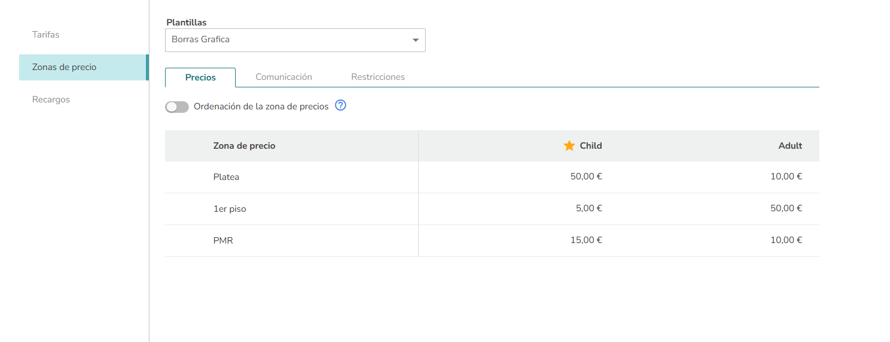Click the 1er piso Child price 5,00 €
The width and height of the screenshot is (890, 342).
tap(589, 209)
